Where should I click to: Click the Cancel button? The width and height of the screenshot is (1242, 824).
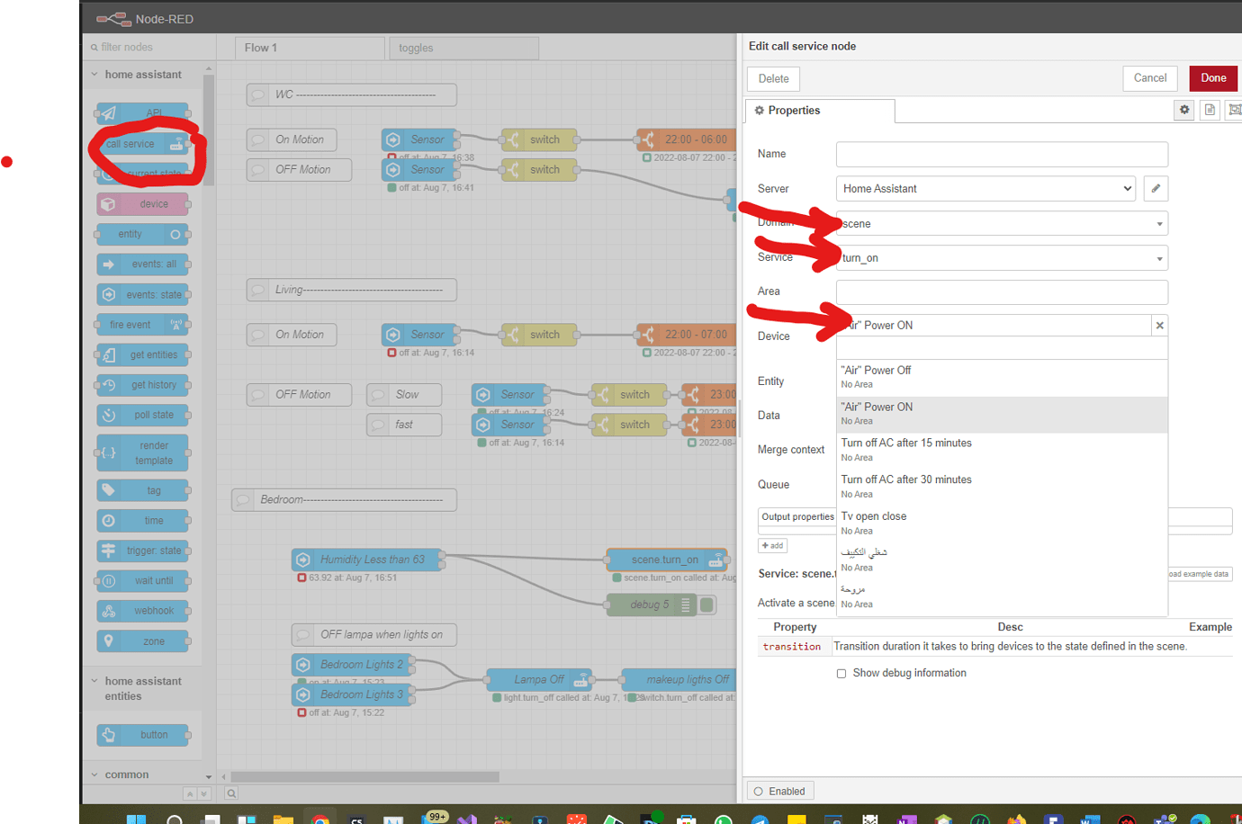1150,78
